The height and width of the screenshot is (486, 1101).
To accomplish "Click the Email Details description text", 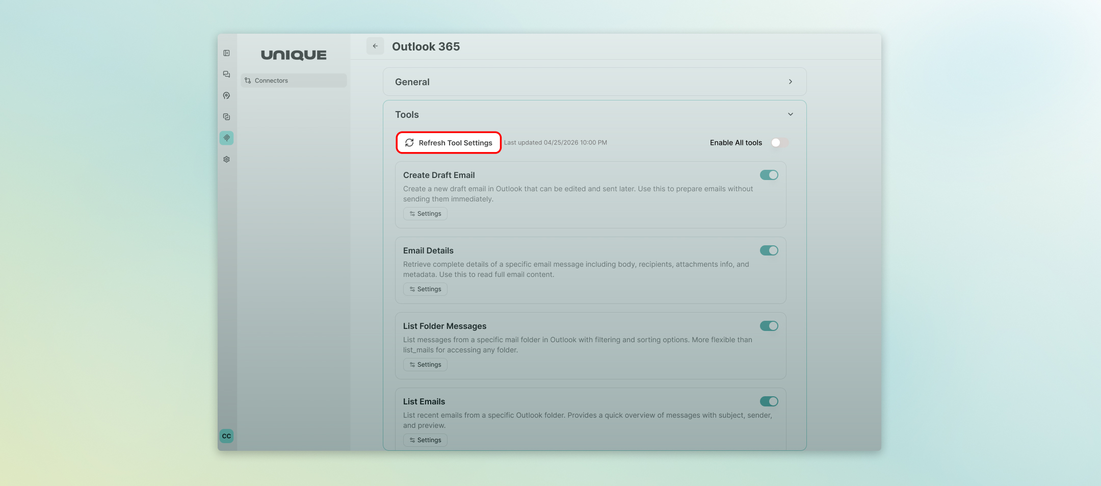I will click(x=576, y=269).
